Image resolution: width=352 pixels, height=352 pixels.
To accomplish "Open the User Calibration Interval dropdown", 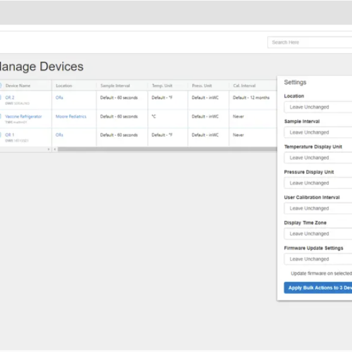I will click(x=318, y=208).
